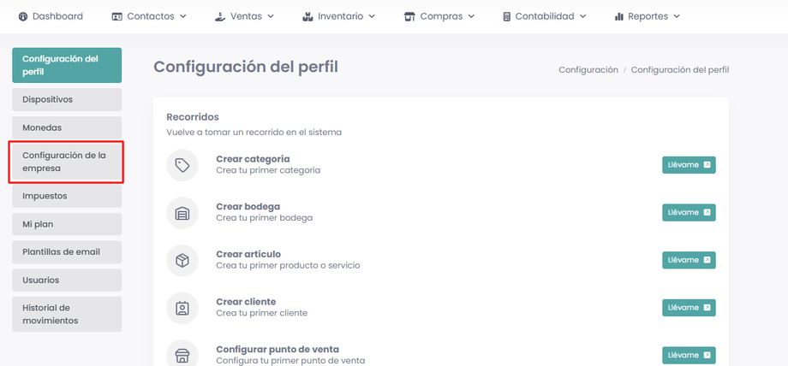The height and width of the screenshot is (366, 788).
Task: Click the Inventario boxes icon
Action: tap(307, 16)
